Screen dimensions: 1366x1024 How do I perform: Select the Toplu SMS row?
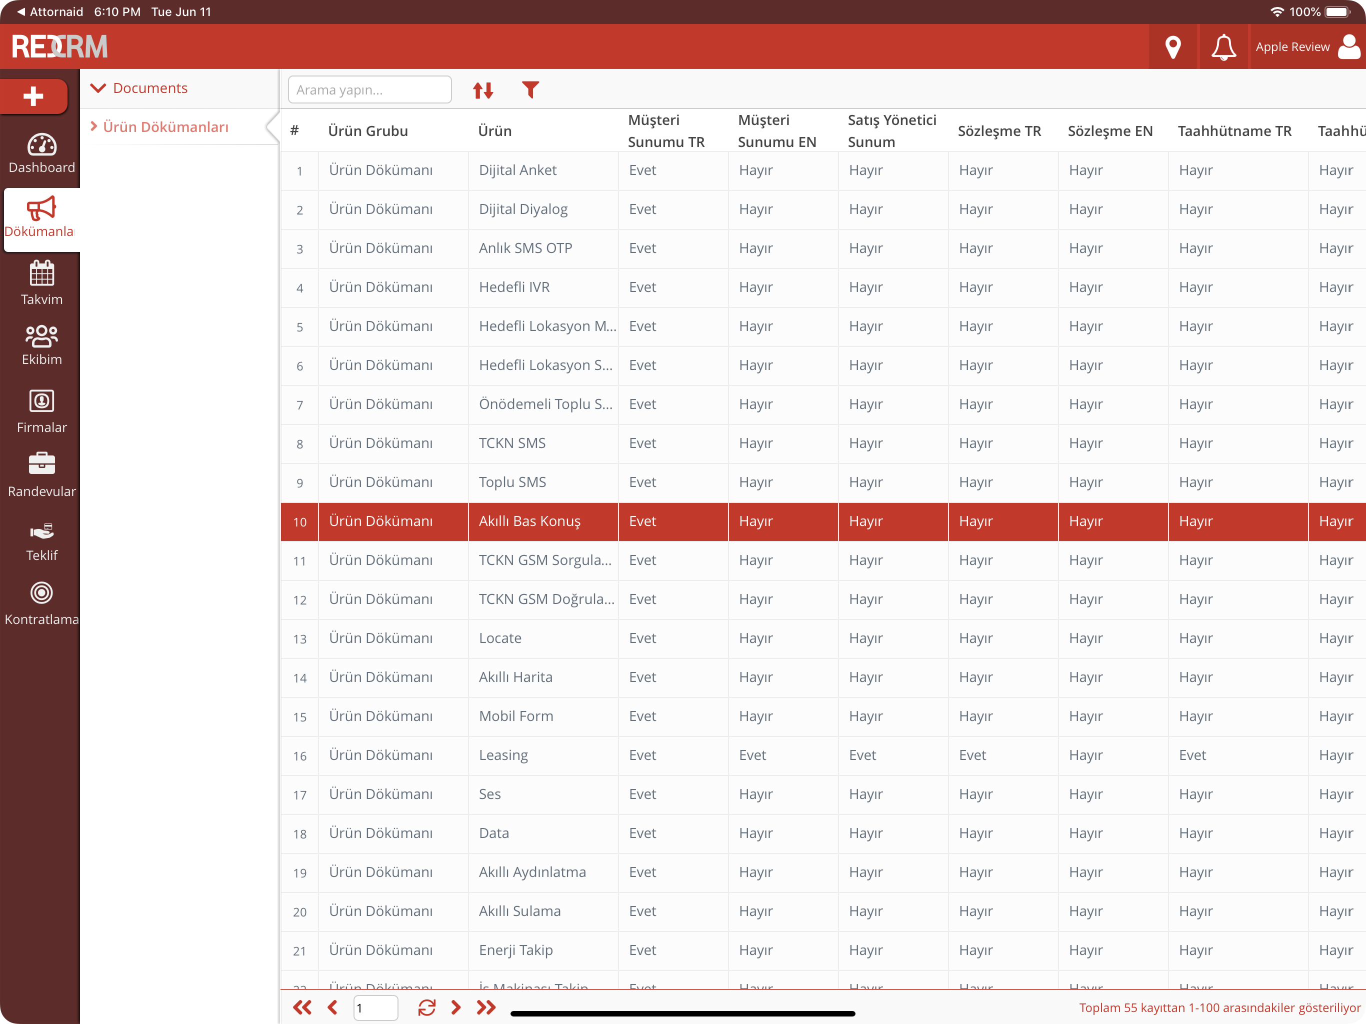(823, 482)
